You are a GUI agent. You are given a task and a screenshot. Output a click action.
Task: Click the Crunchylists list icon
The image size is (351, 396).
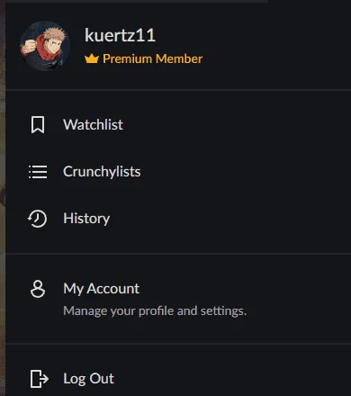(x=38, y=172)
